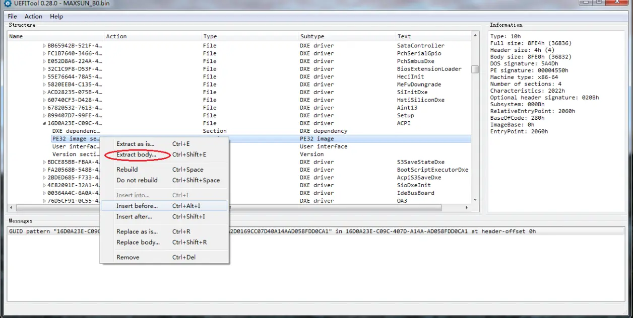Click the SataController text cell
This screenshot has height=318, width=633.
pos(421,46)
